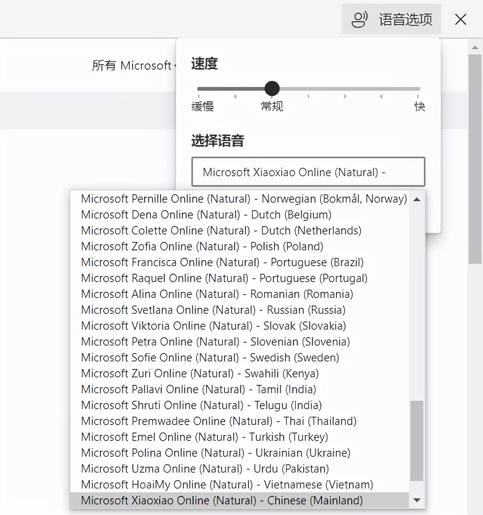Open the 选择语音 voice selection dropdown

pyautogui.click(x=308, y=172)
